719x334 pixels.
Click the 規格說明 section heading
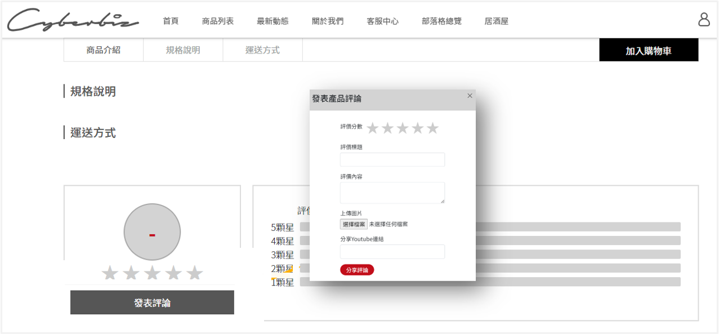[x=93, y=91]
